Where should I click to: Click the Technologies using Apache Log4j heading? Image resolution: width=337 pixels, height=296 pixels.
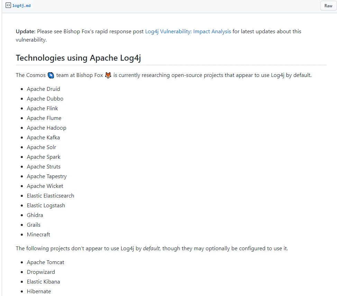(x=79, y=58)
